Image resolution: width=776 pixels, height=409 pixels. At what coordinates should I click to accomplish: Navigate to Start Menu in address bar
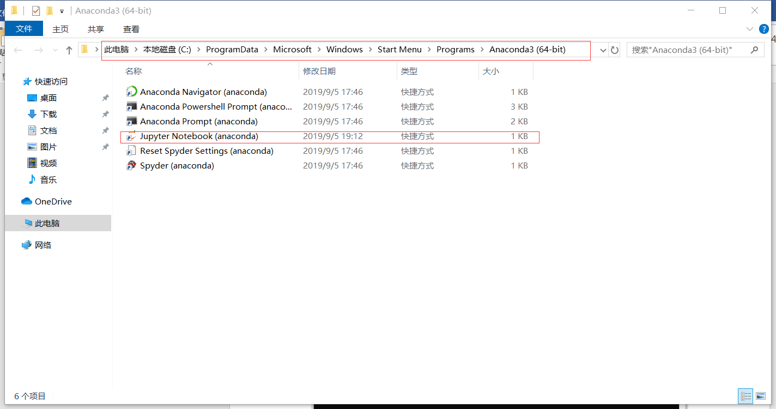[x=399, y=50]
